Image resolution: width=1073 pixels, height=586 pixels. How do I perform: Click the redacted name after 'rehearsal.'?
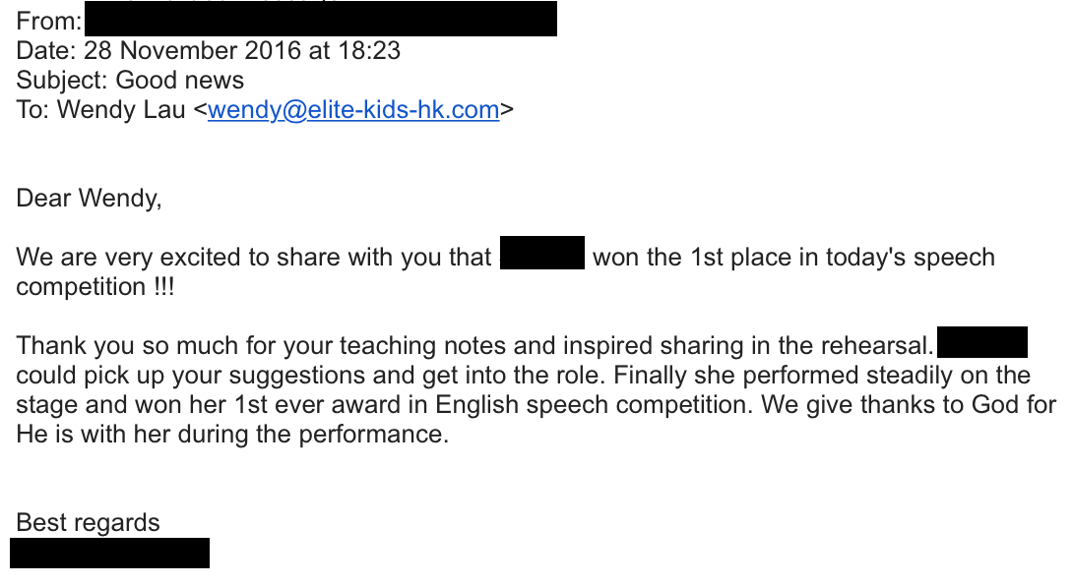click(982, 342)
